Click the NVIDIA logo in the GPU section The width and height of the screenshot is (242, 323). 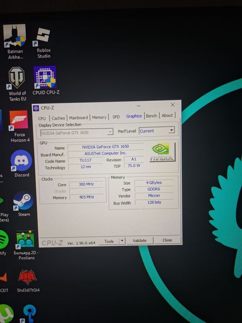(162, 152)
